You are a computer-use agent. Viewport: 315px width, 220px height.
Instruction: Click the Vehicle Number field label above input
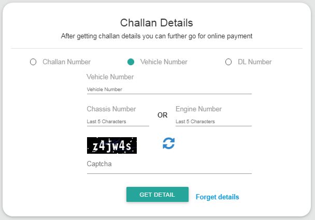coord(110,77)
